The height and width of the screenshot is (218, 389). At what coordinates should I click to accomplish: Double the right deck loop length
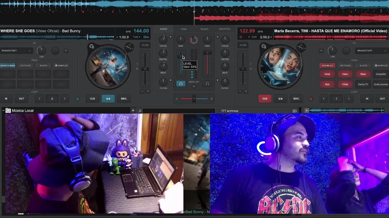pyautogui.click(x=349, y=99)
